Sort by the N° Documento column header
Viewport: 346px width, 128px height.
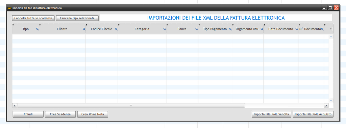point(310,29)
